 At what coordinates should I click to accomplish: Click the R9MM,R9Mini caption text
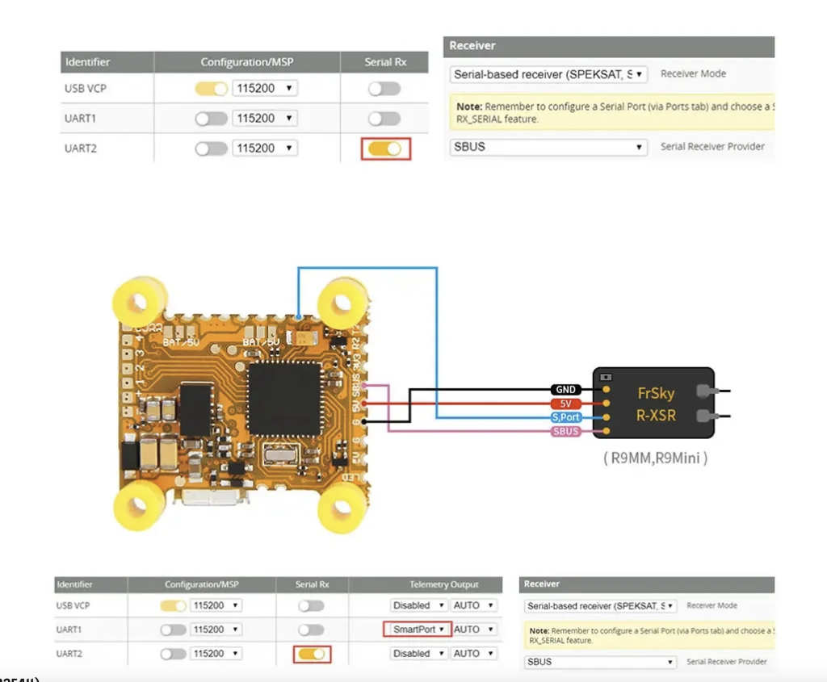point(655,458)
